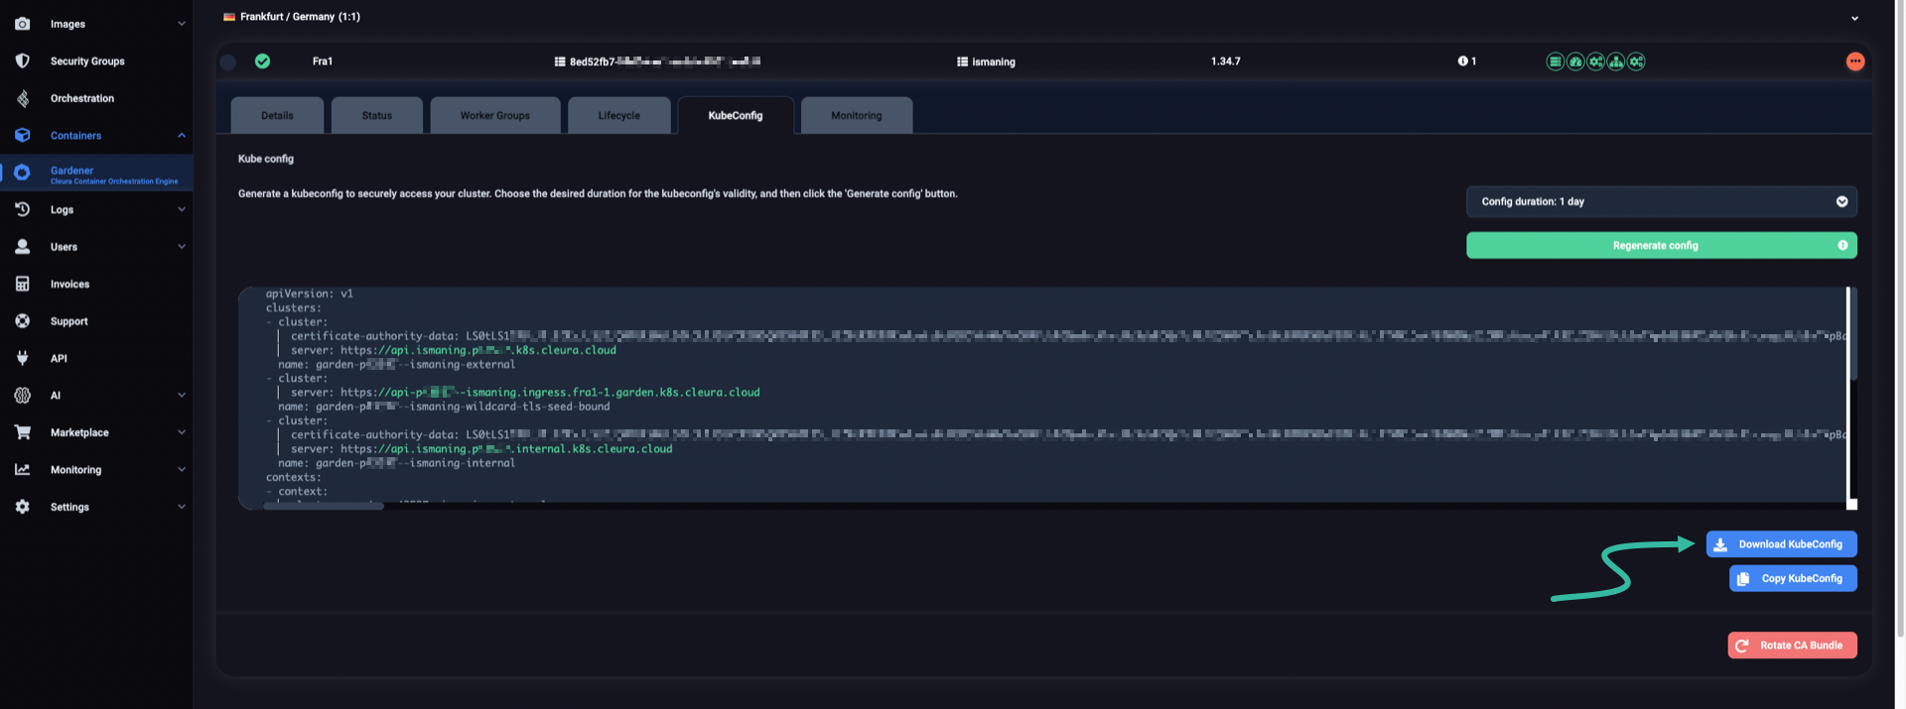
Task: Click the list icon beside ismaning name
Action: click(x=962, y=61)
